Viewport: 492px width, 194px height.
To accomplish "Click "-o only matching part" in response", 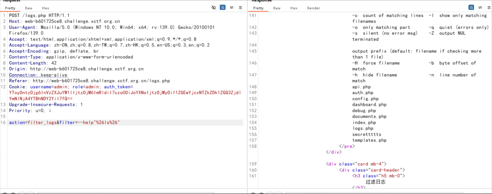I will pyautogui.click(x=381, y=27).
